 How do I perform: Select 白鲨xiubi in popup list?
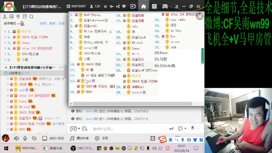click(x=90, y=26)
